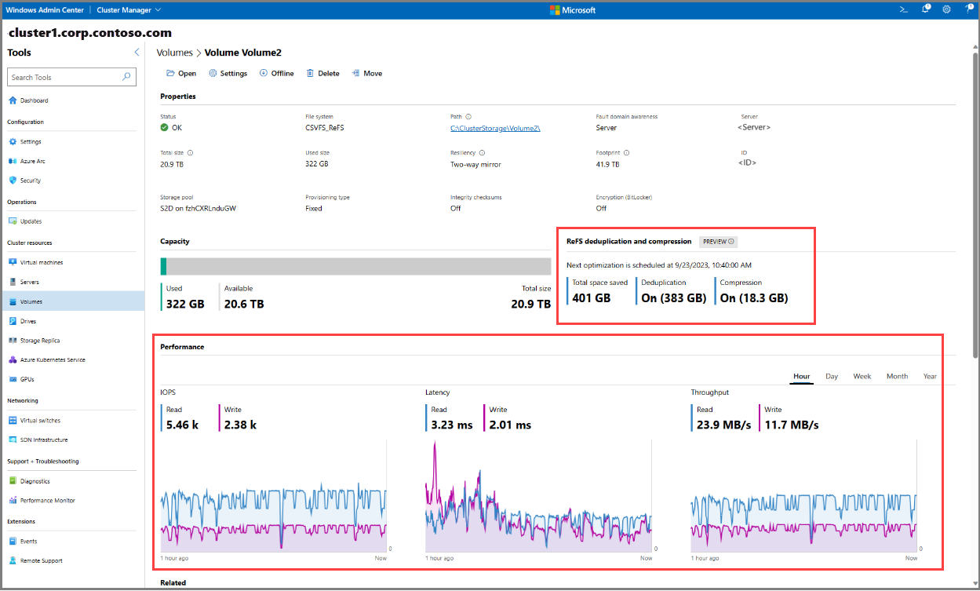
Task: Switch performance chart to Day view
Action: (831, 376)
